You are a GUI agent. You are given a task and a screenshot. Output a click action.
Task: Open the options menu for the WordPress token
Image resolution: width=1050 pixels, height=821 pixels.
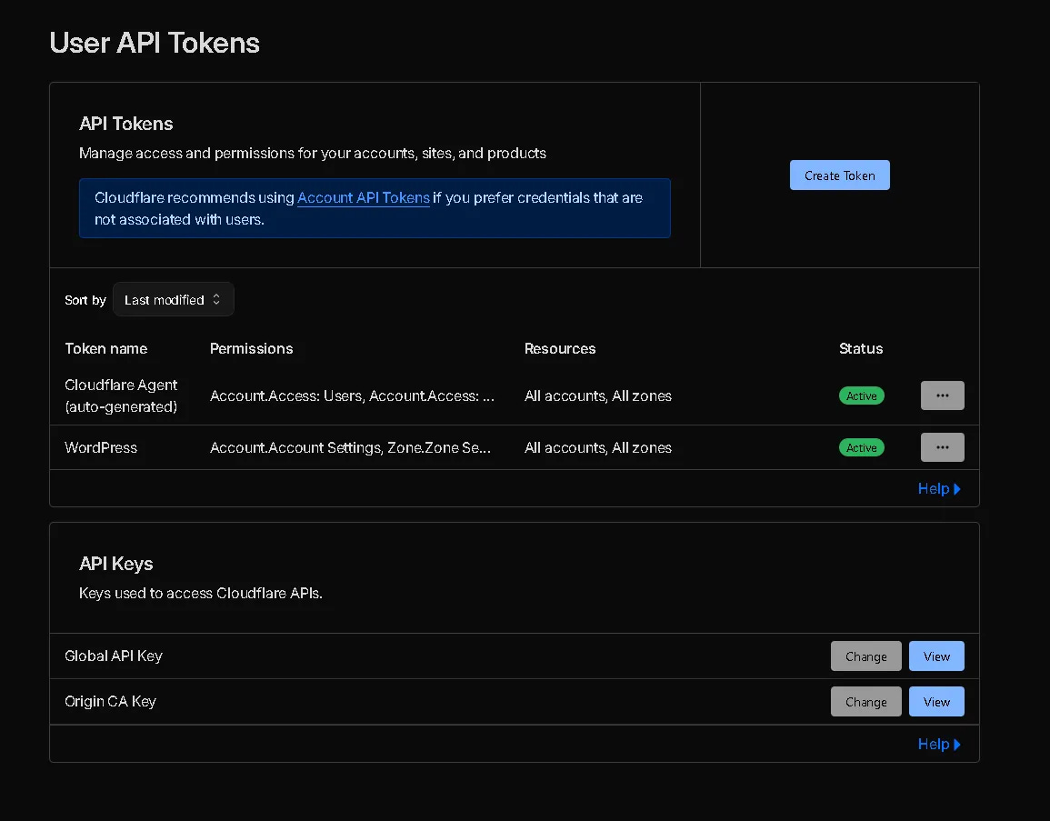[942, 447]
